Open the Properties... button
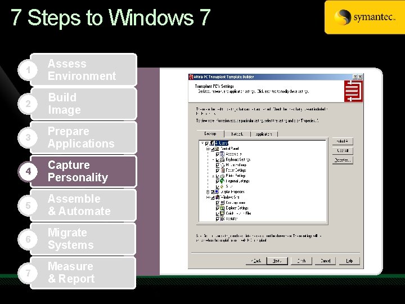Screen dimensions: 405x304 click(343, 160)
